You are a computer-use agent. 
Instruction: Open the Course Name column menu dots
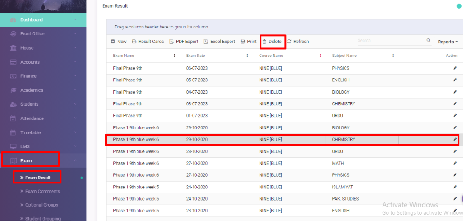[x=320, y=56]
